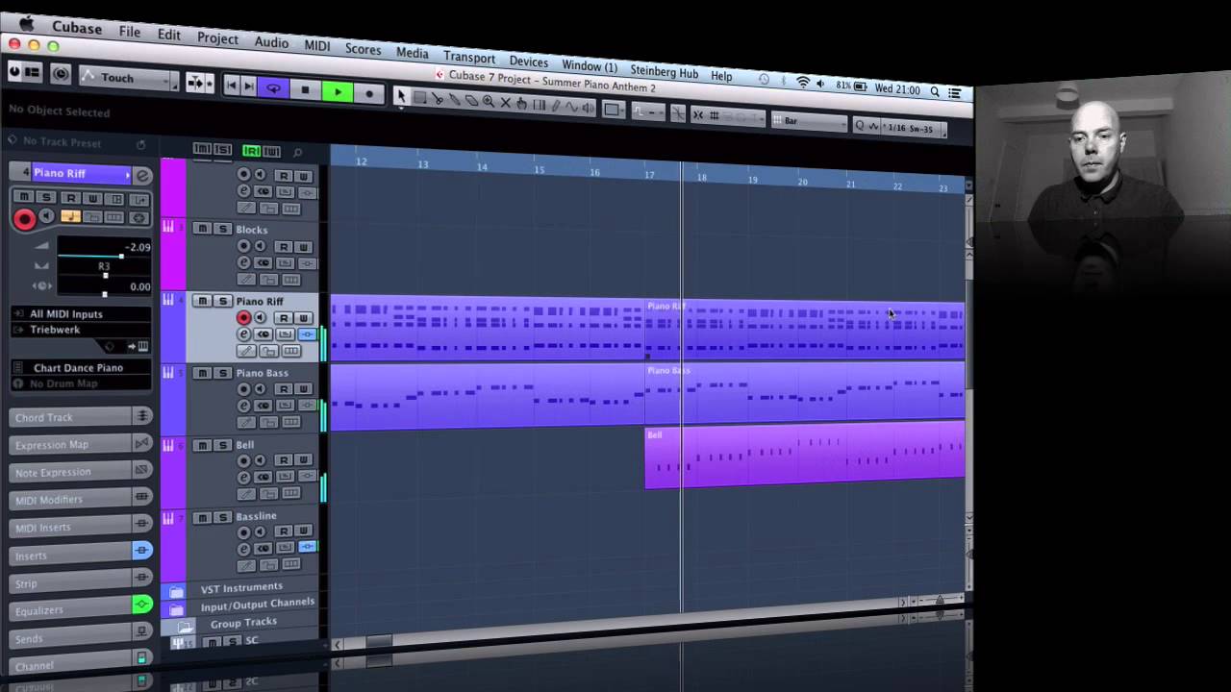Solo the Bassline track
This screenshot has width=1231, height=692.
point(222,517)
